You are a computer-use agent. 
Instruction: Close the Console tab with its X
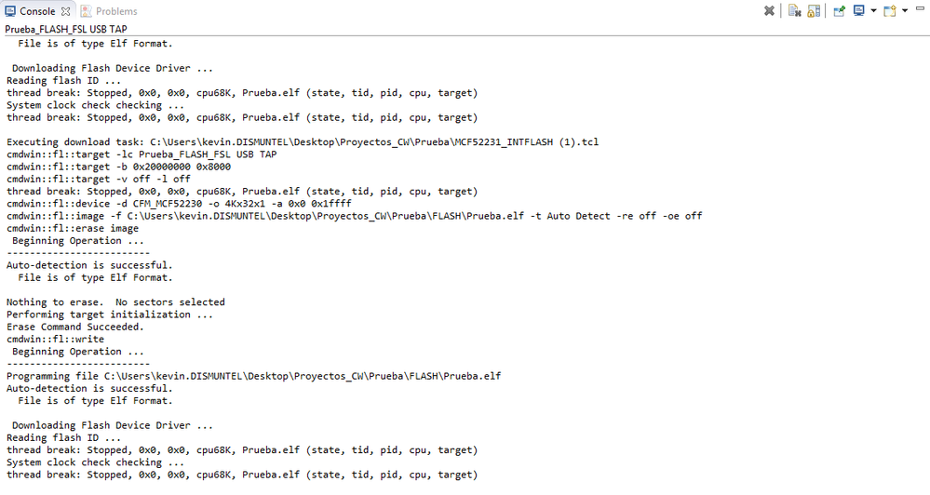[66, 11]
